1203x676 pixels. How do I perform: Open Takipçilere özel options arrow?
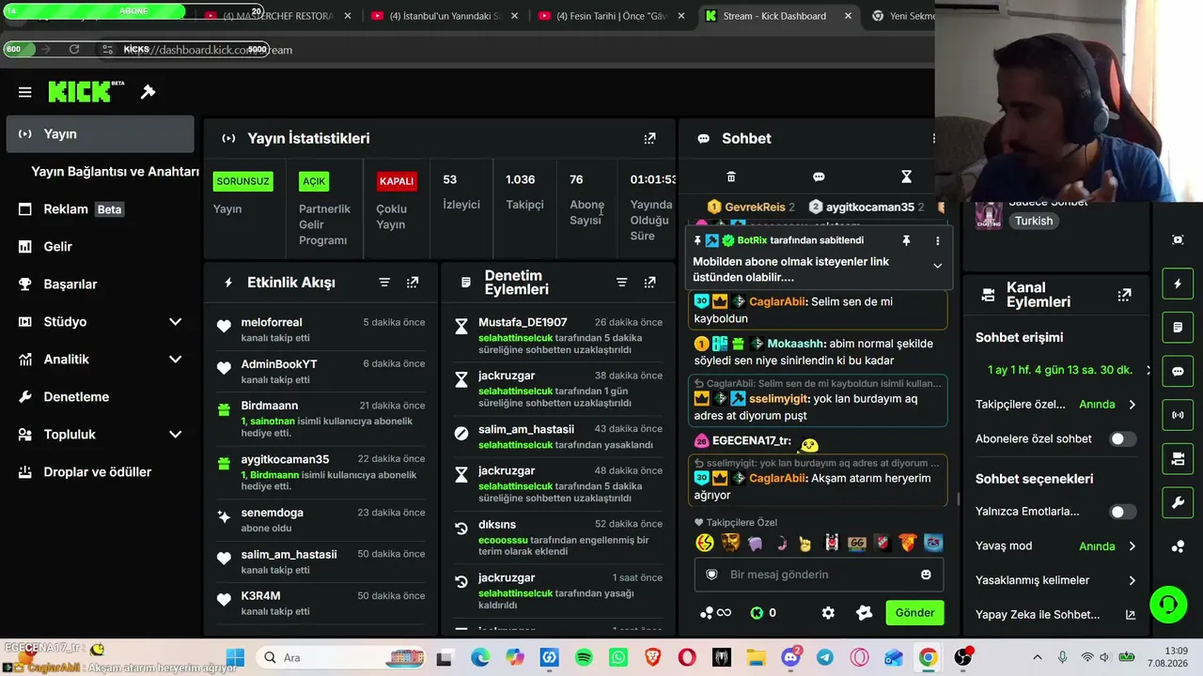tap(1132, 405)
